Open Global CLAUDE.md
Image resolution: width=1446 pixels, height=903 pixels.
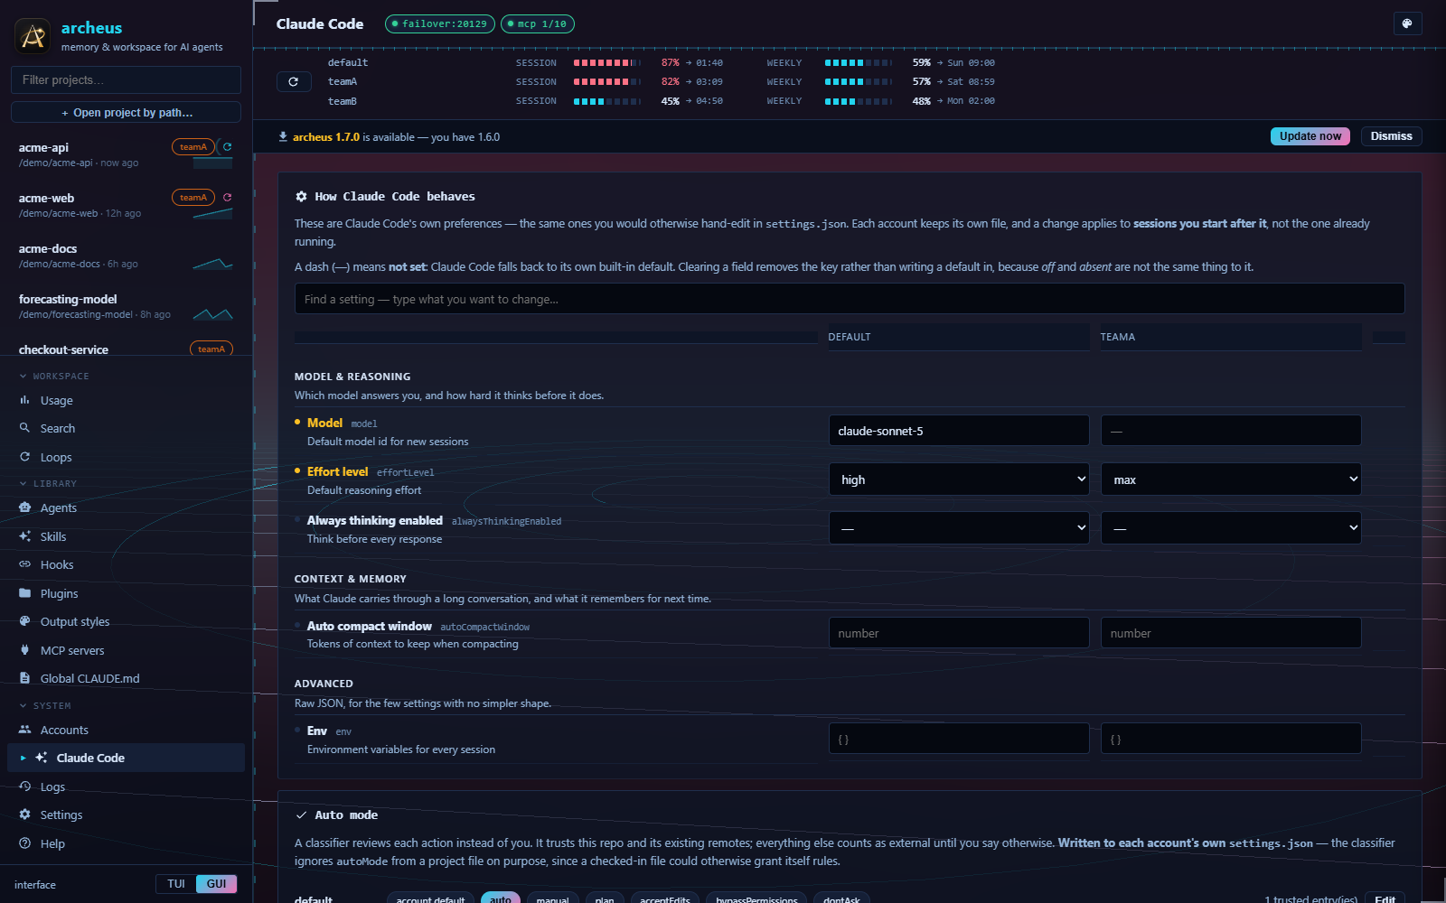pyautogui.click(x=126, y=678)
